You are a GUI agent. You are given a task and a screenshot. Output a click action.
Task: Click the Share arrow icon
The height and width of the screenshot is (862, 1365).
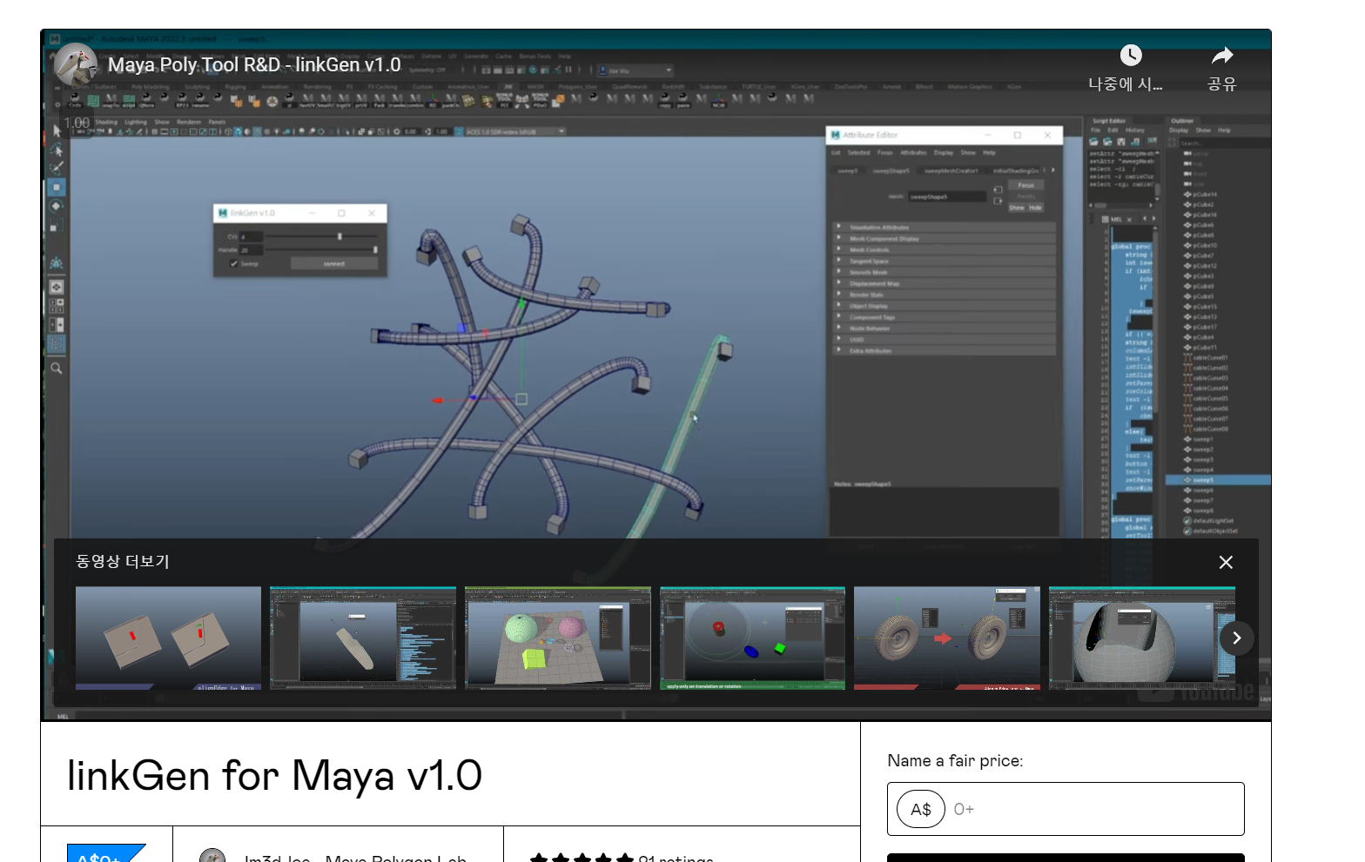point(1222,56)
